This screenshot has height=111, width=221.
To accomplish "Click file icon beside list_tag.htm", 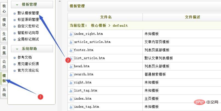I will (72, 91).
